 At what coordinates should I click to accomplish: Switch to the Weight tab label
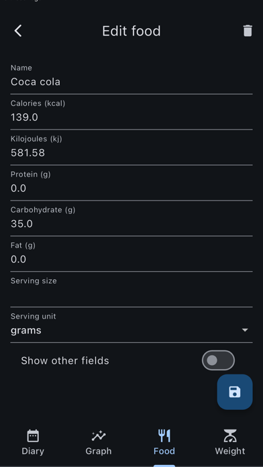230,451
